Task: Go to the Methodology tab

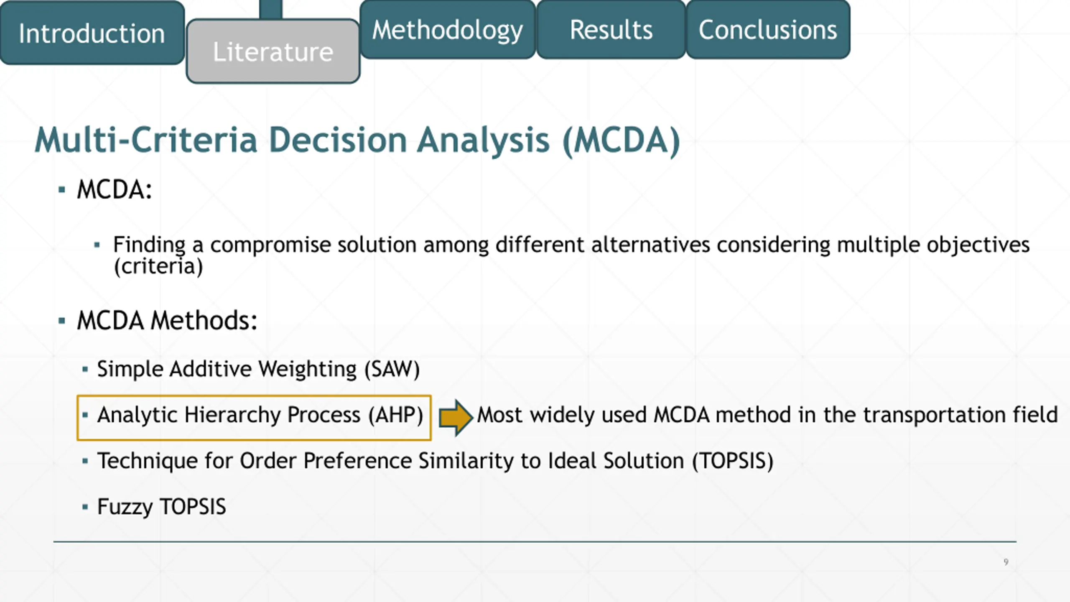Action: click(x=448, y=29)
